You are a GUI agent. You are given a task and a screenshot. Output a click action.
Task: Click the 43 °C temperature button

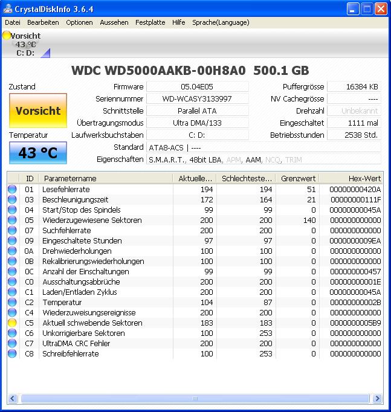(x=38, y=153)
